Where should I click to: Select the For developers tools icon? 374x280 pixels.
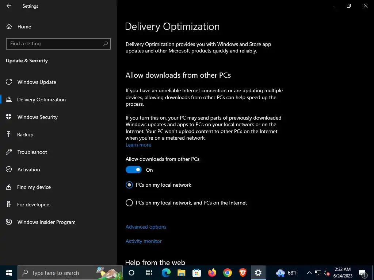click(x=9, y=204)
